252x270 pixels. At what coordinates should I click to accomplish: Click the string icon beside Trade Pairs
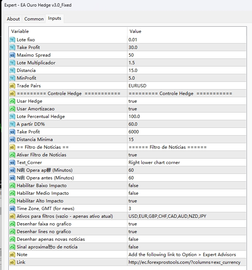(x=12, y=85)
